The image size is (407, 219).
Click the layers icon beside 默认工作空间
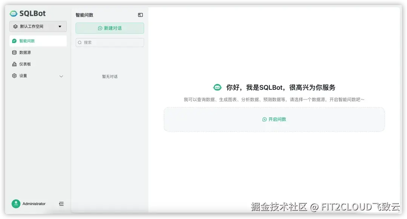click(x=15, y=26)
